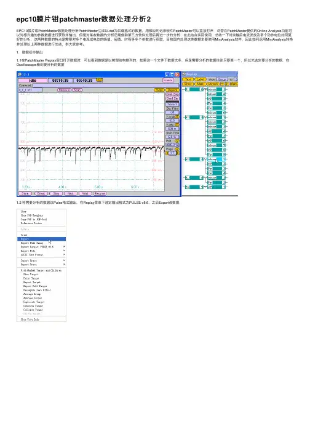Choose Average Sweep menu entry
This screenshot has height=439, width=310.
click(x=41, y=294)
